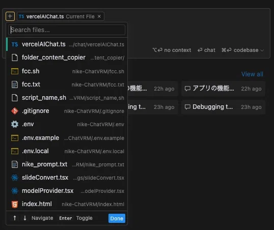This screenshot has width=274, height=230.
Task: Click the gear icon beside .env
Action: (15, 124)
